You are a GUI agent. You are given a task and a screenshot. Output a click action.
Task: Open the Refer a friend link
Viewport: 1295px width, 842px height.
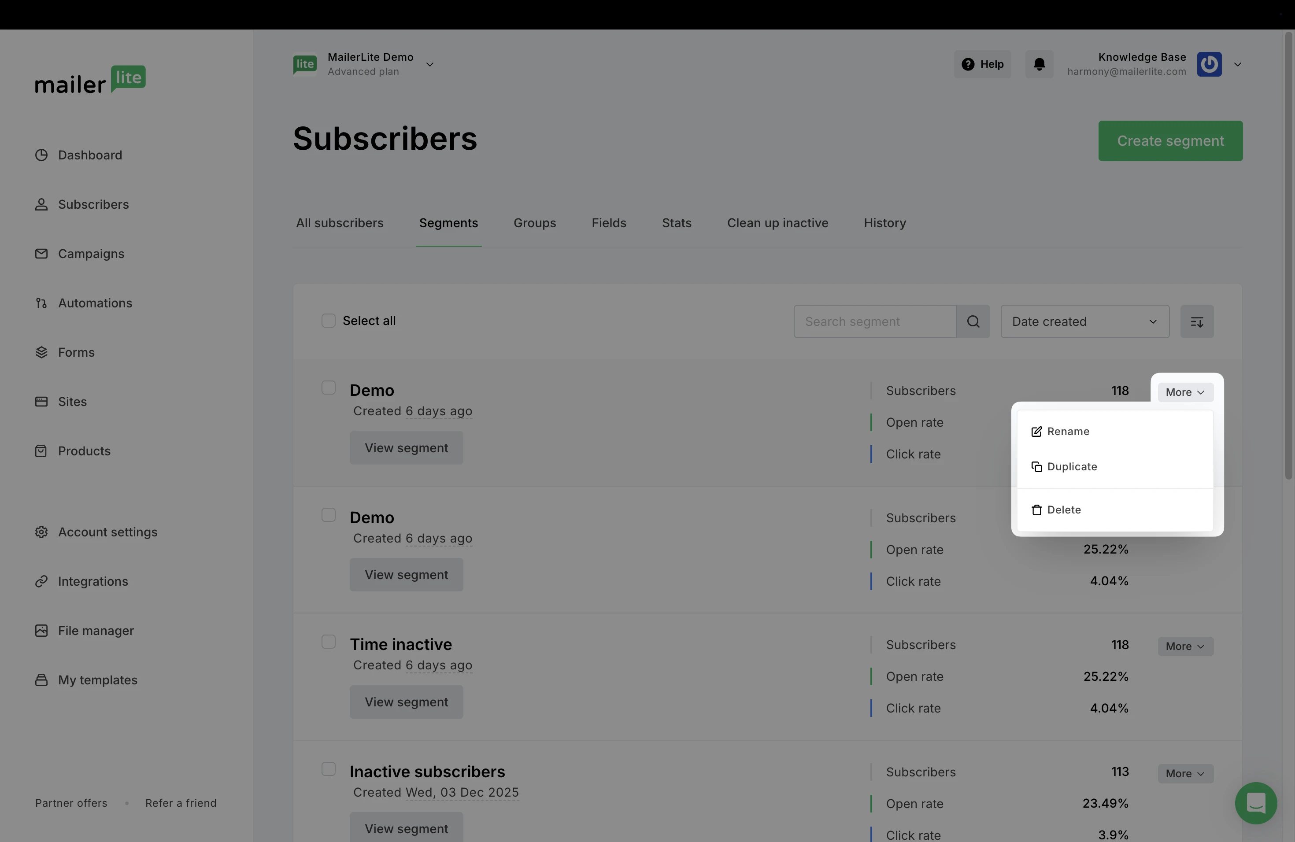coord(181,803)
